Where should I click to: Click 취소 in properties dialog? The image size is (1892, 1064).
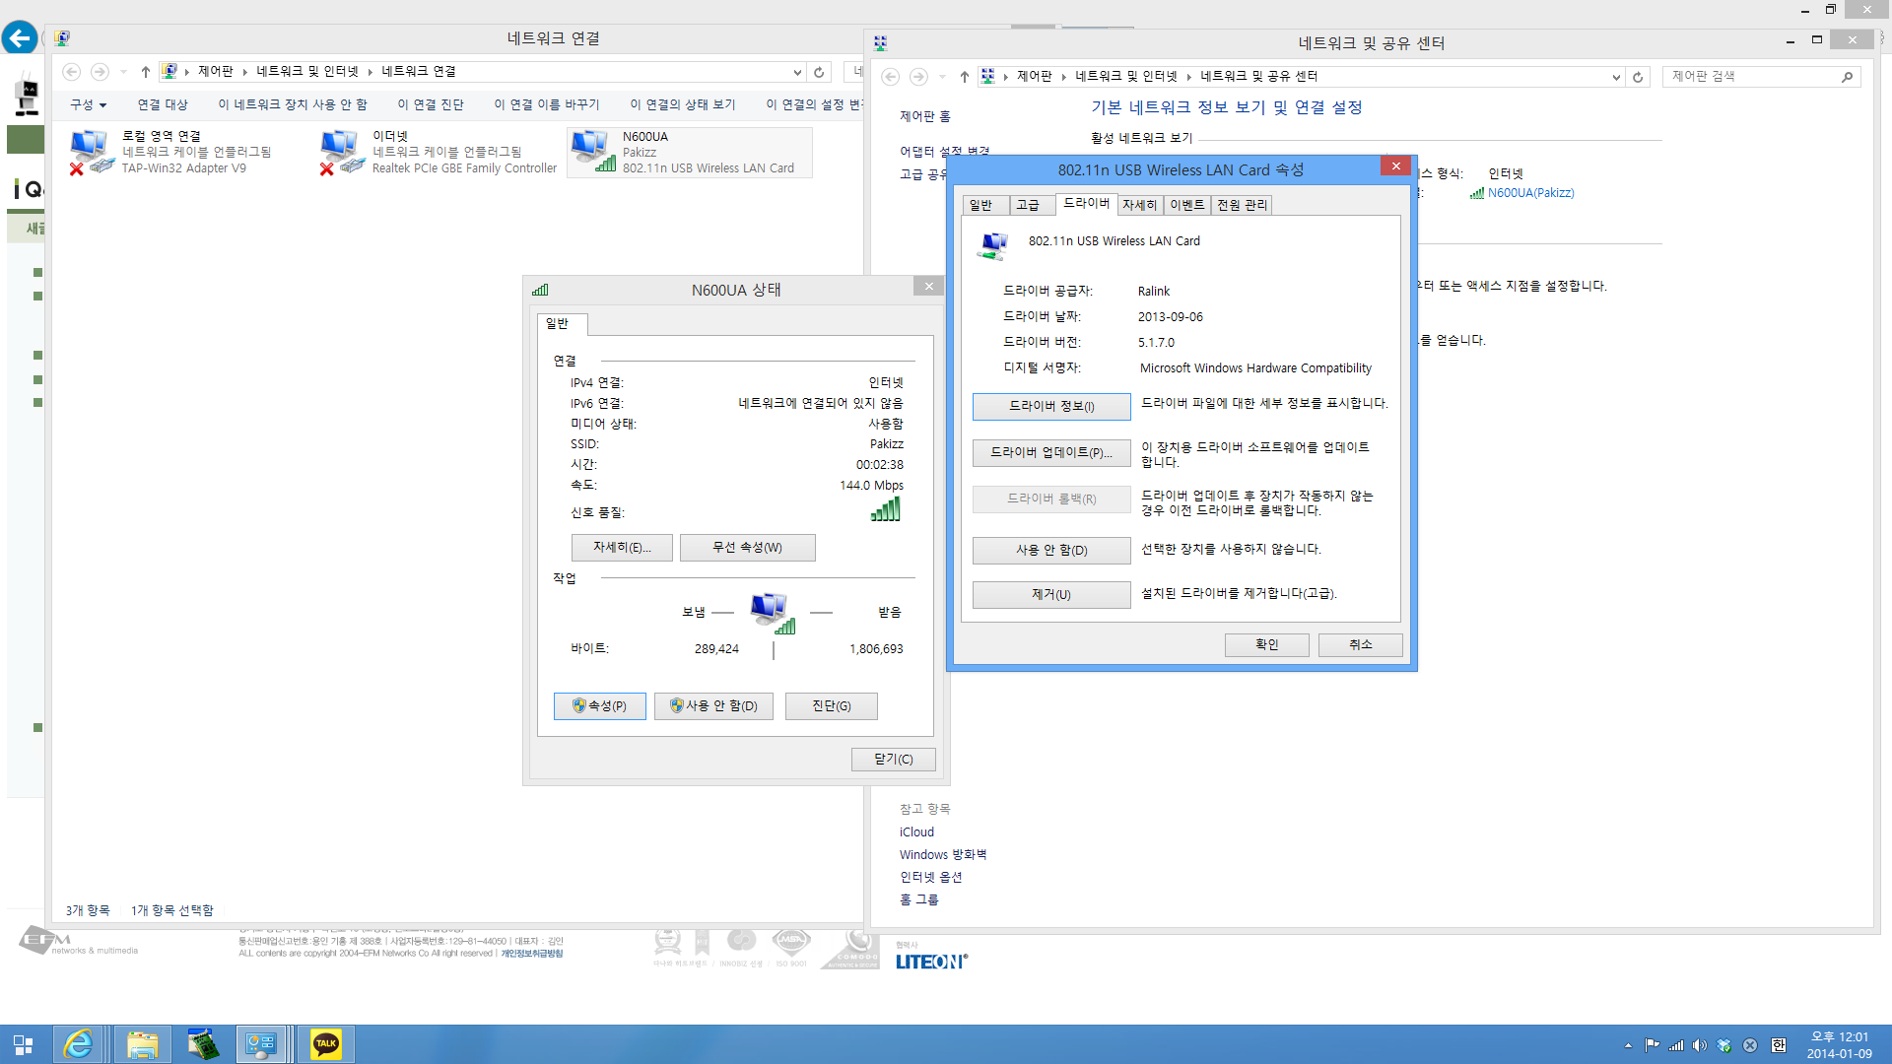(x=1361, y=644)
